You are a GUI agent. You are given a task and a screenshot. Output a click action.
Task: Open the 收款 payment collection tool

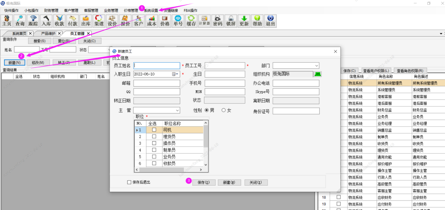click(59, 21)
